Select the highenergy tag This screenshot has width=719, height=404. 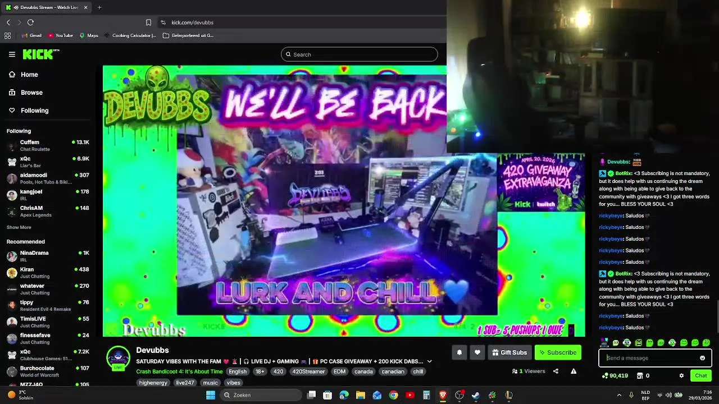[x=153, y=383]
